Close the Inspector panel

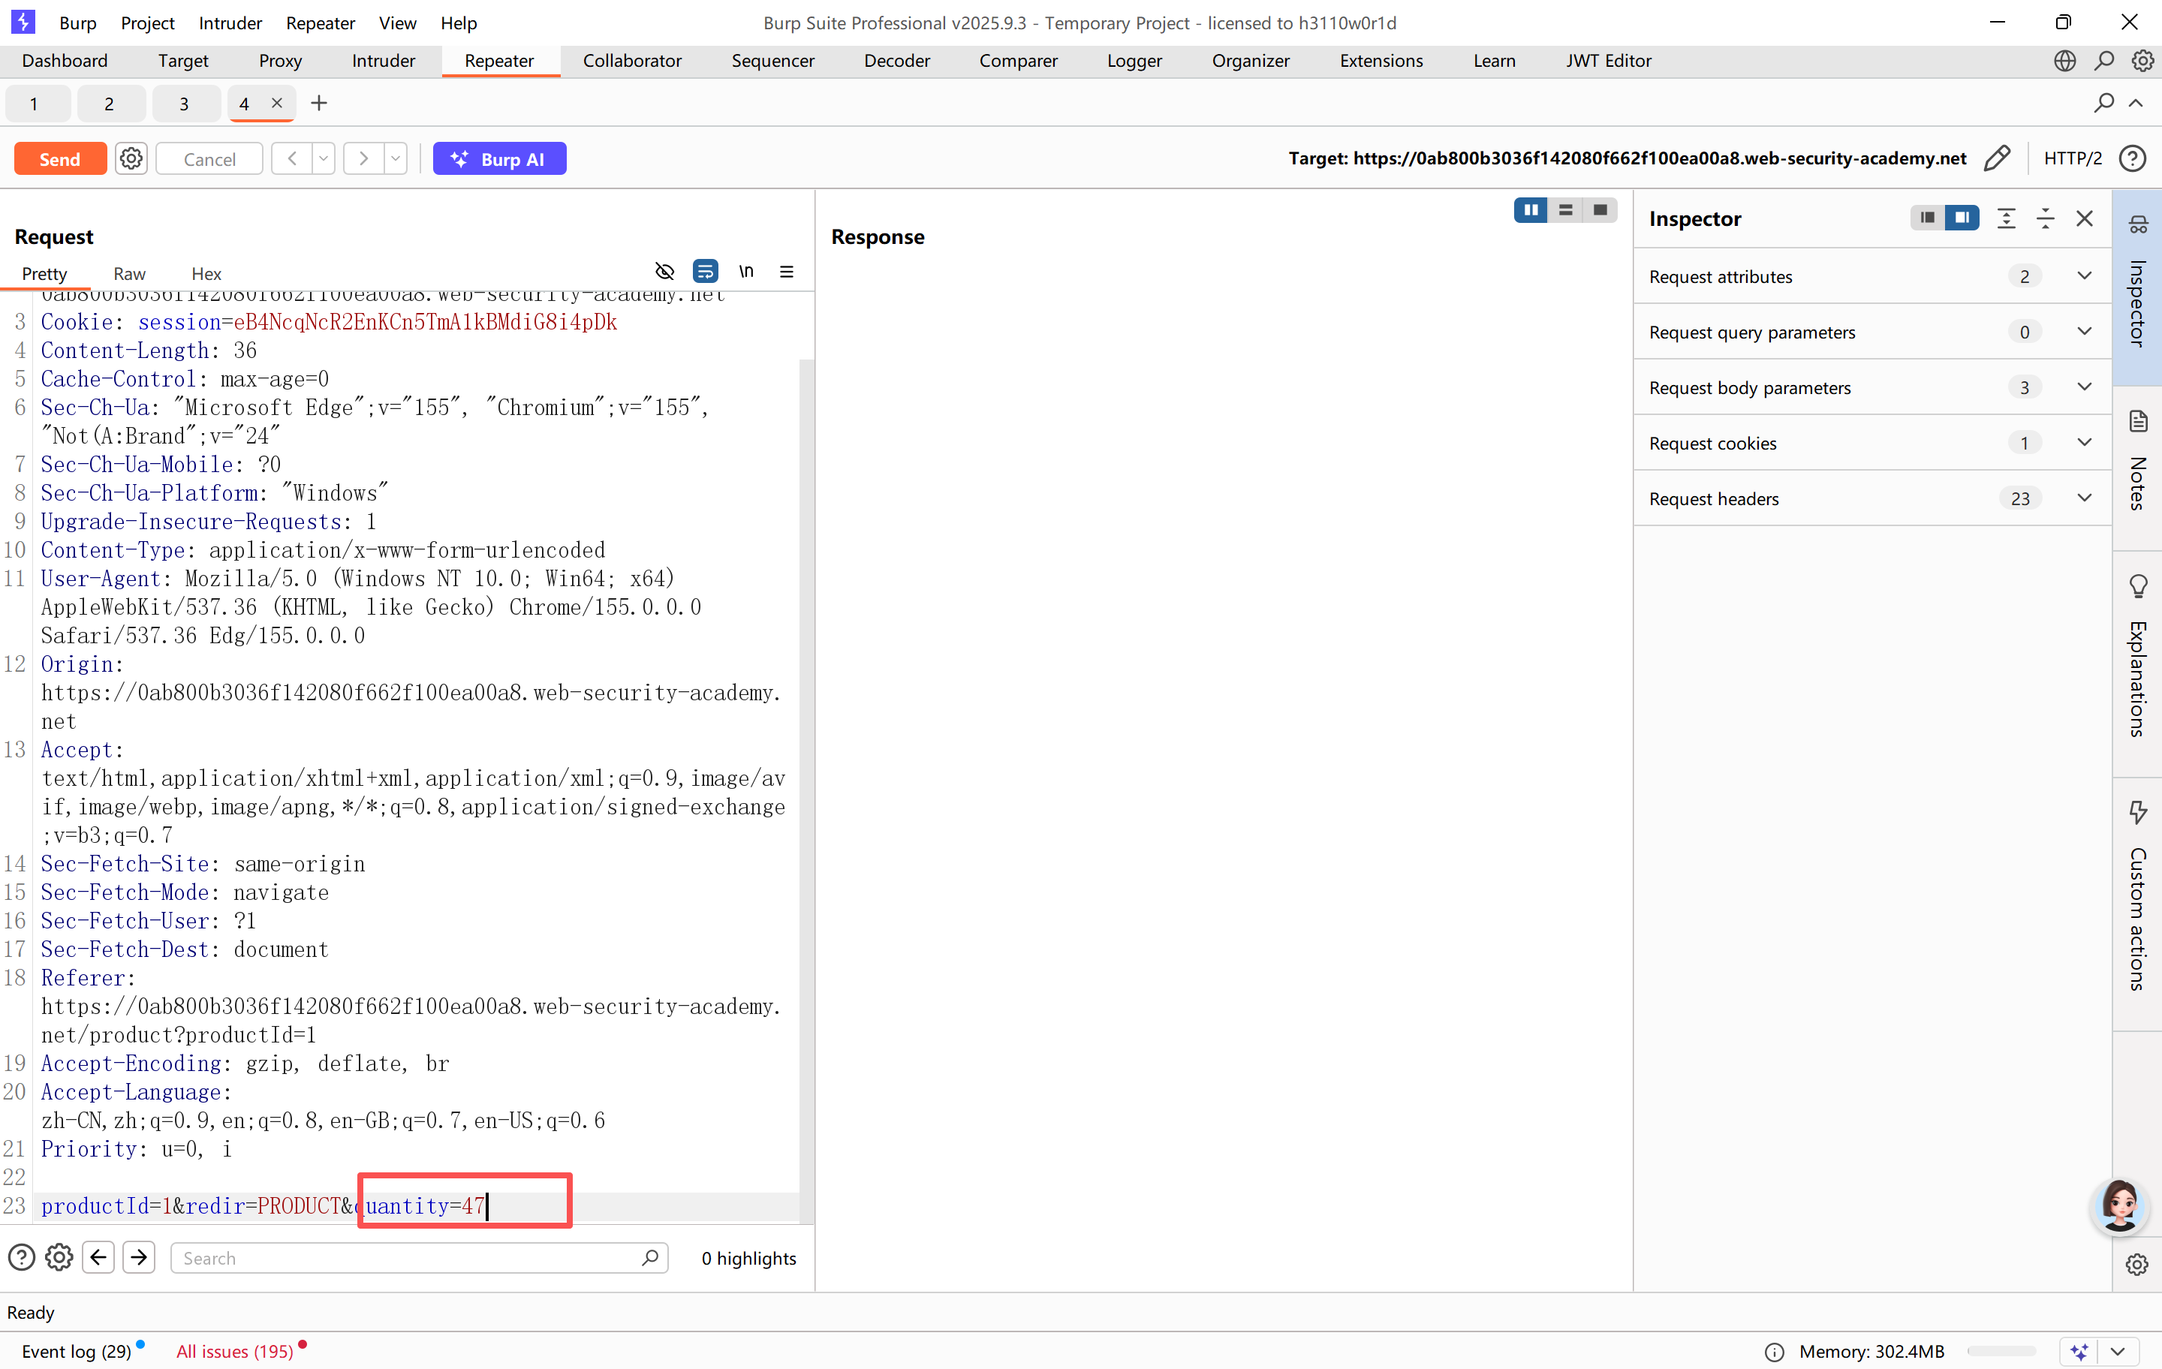pos(2085,218)
